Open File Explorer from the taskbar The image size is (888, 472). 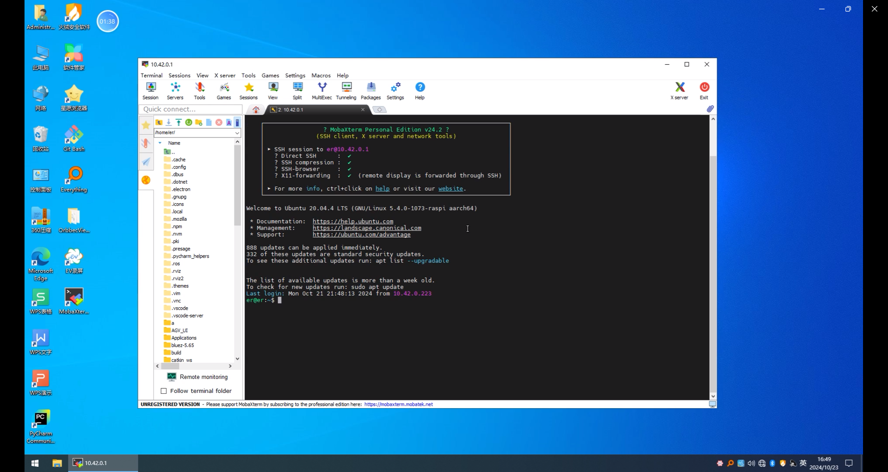coord(57,463)
